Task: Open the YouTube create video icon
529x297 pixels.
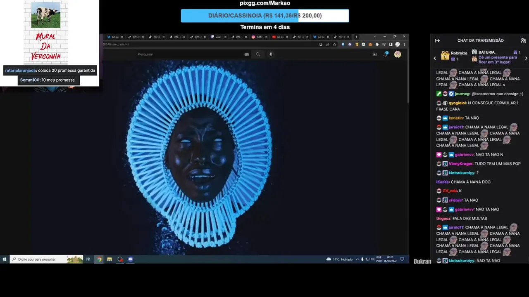Action: [375, 54]
